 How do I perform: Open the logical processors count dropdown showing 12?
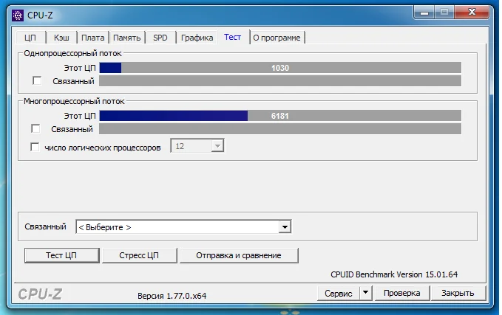(x=197, y=146)
